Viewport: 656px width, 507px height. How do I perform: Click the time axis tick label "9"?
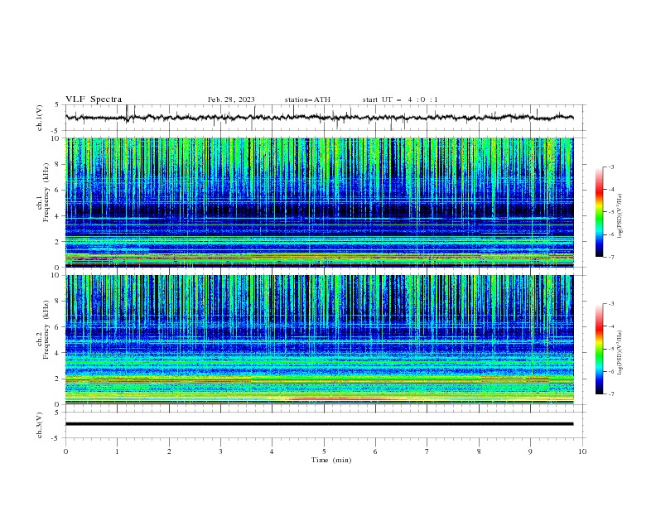click(x=530, y=451)
